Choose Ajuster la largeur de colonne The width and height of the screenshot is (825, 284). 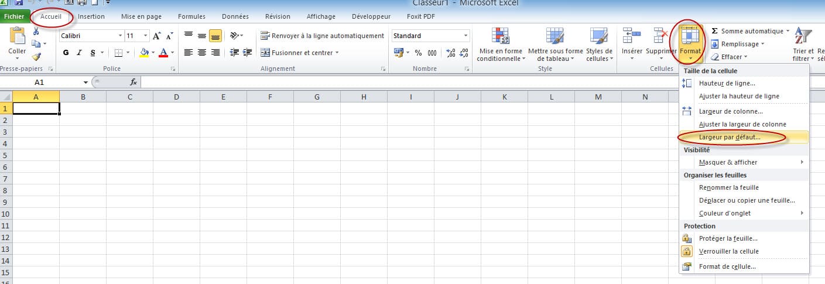[745, 124]
